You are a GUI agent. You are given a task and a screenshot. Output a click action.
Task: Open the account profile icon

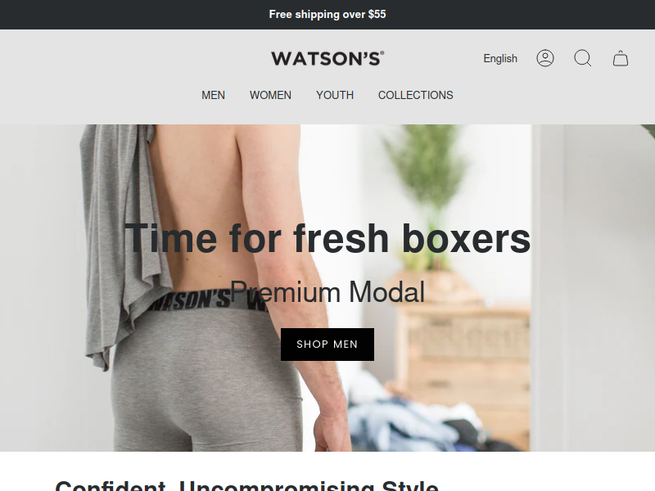click(545, 58)
